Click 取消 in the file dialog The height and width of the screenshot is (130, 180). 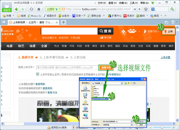pyautogui.click(x=141, y=125)
